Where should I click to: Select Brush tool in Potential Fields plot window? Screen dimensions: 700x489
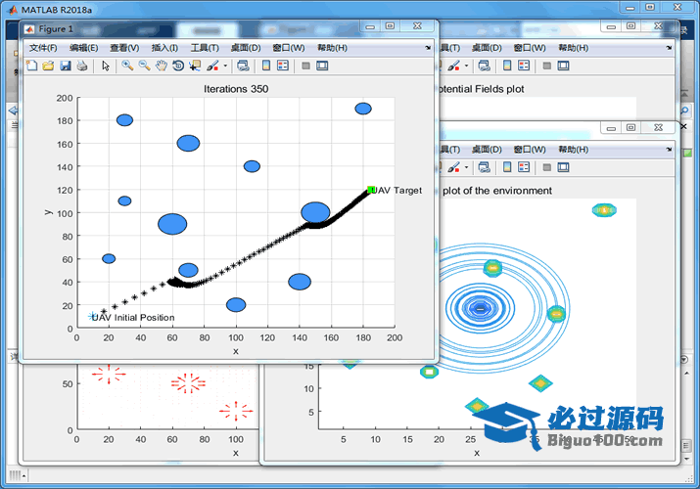[453, 66]
